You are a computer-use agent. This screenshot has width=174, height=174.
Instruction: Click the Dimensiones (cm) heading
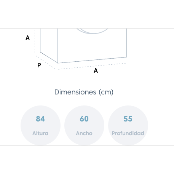84,92
